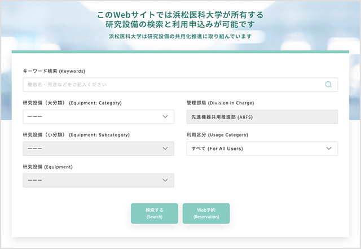The image size is (361, 249).
Task: Click the キーワード検索 (Keywords) label
Action: [x=54, y=71]
